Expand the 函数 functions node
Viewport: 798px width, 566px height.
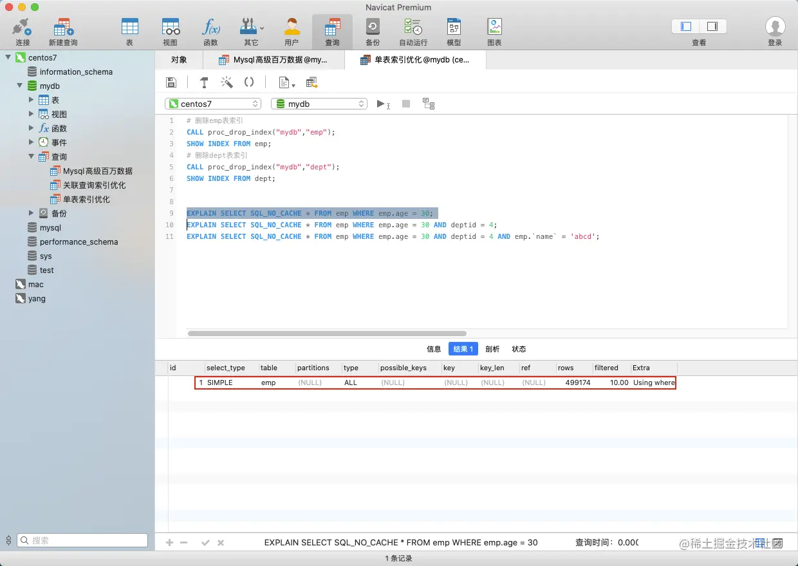[32, 128]
